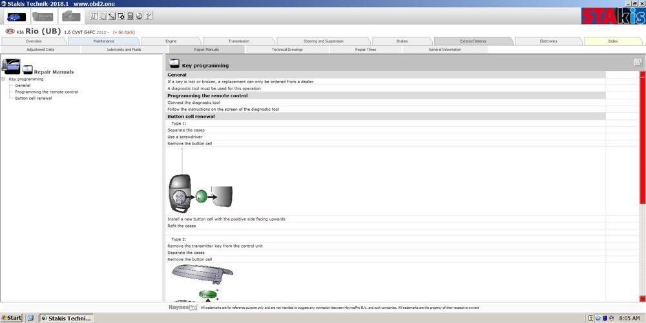Select Button cell renewal in tree
Image resolution: width=646 pixels, height=323 pixels.
coord(34,98)
